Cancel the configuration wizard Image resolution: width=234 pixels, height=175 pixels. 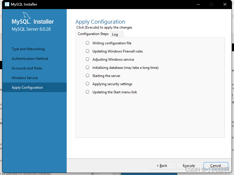tap(216, 166)
